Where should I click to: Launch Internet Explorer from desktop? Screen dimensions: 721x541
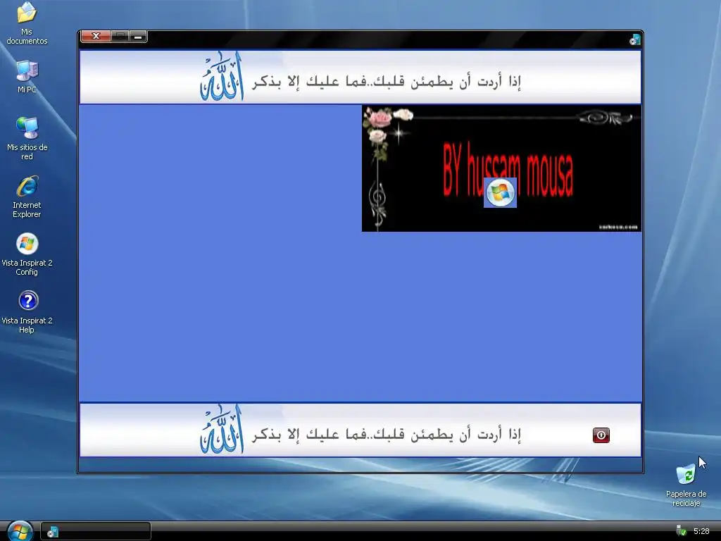tap(27, 197)
